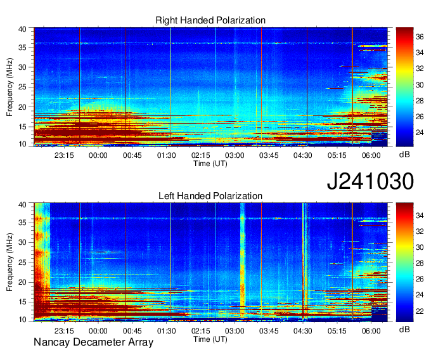Click the "20" frequency tick on Left Handed plot

pyautogui.click(x=22, y=282)
